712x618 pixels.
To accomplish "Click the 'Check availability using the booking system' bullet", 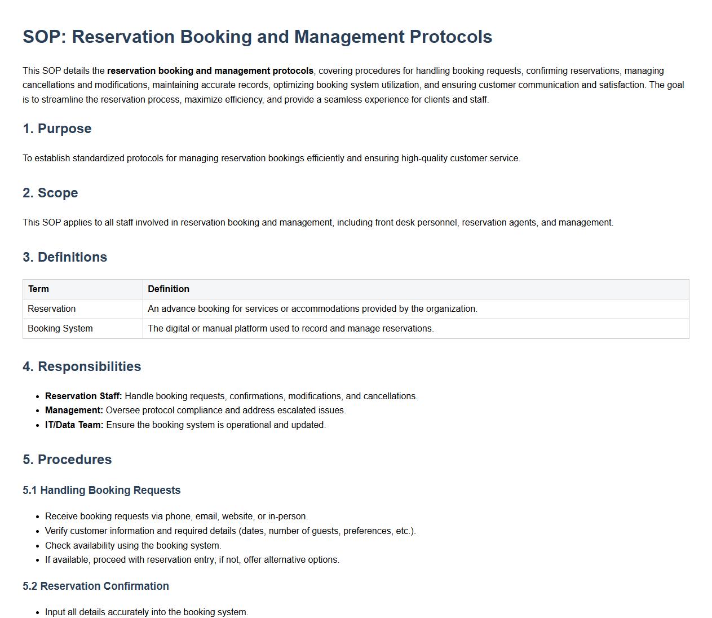I will pos(133,546).
